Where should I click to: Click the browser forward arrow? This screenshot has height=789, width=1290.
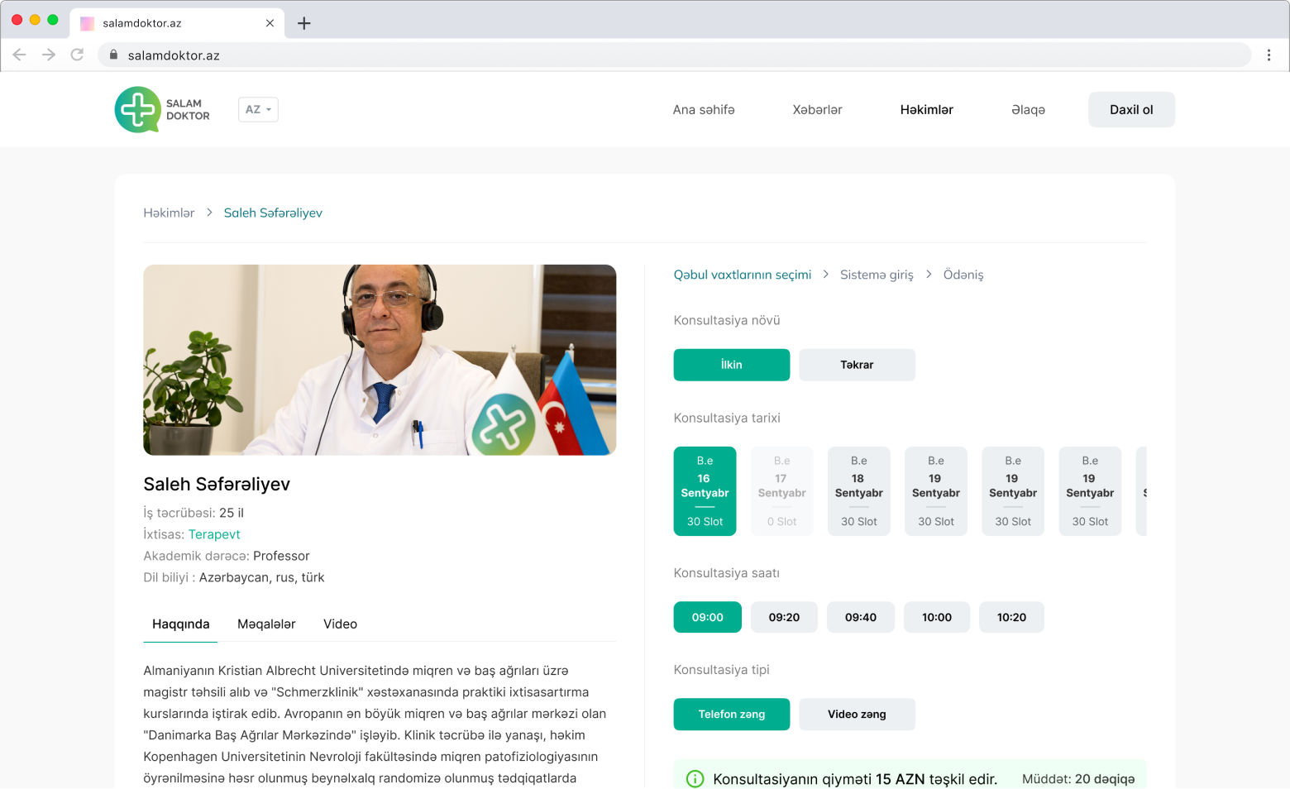[x=49, y=55]
